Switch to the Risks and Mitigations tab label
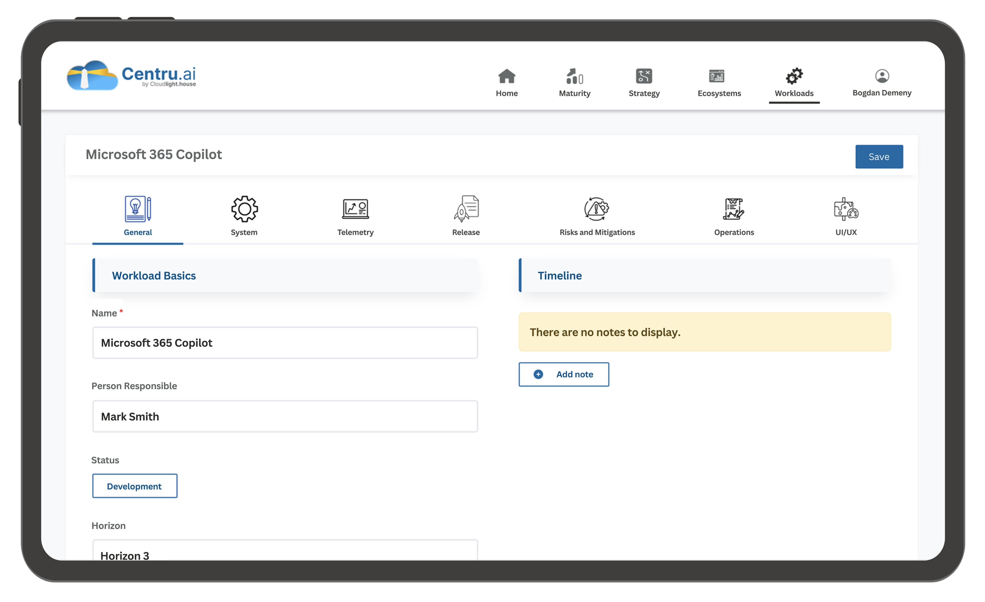985x602 pixels. 597,232
